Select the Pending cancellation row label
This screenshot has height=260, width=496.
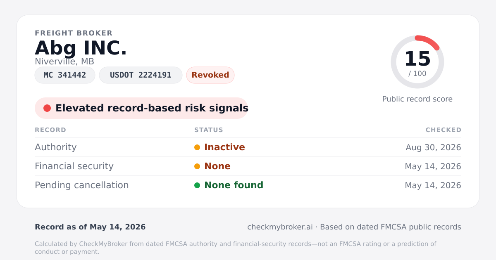click(82, 185)
